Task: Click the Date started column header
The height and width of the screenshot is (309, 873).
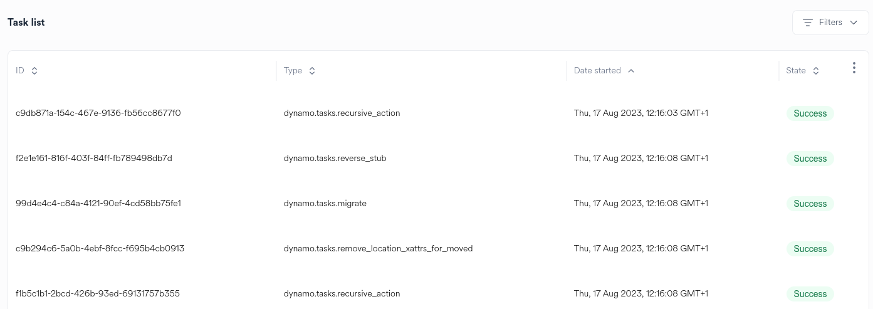Action: (597, 71)
